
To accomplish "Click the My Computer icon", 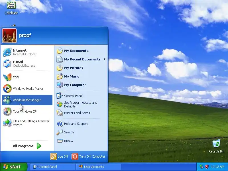I will point(60,85).
